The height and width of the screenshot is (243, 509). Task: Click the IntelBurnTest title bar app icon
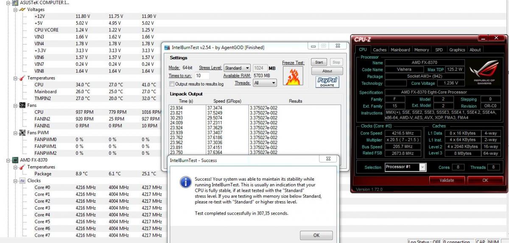[167, 47]
